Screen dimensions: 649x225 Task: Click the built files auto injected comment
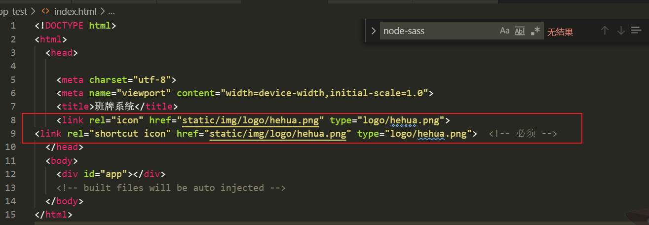coord(171,187)
